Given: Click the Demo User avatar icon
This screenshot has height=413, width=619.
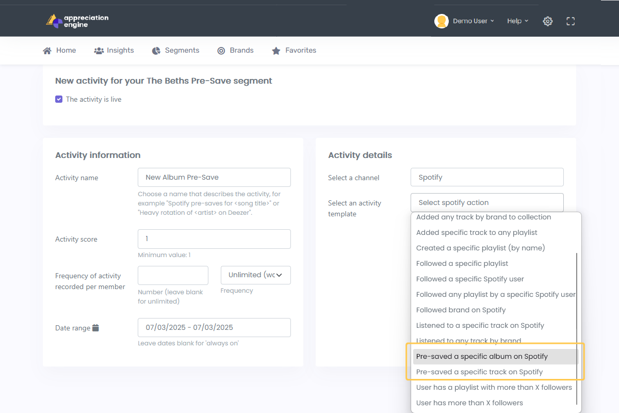Looking at the screenshot, I should (x=442, y=21).
